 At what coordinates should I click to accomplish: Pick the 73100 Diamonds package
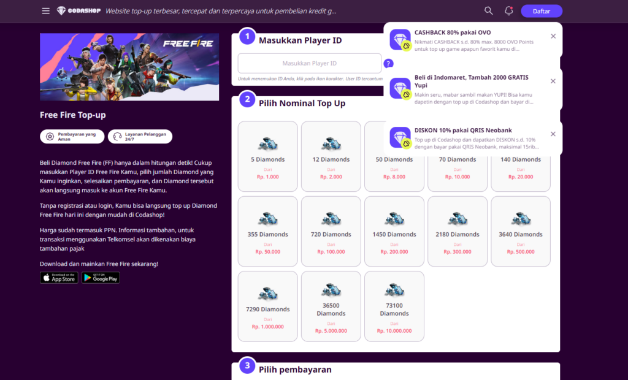click(394, 306)
